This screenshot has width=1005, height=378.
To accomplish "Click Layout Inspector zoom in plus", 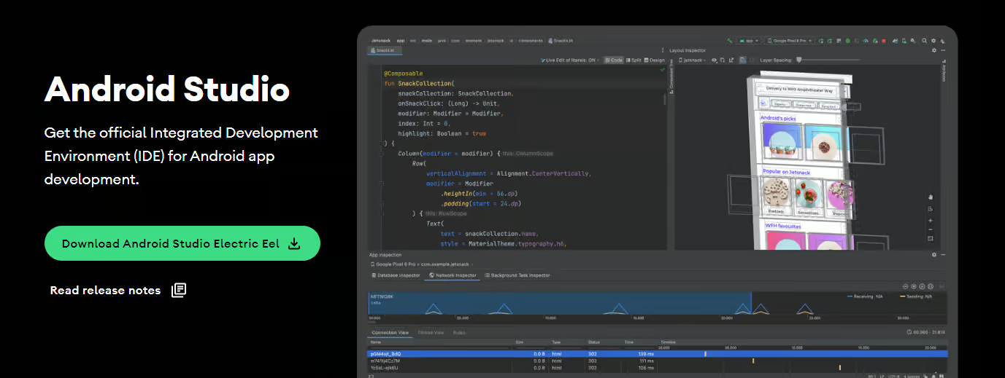I will coord(930,220).
